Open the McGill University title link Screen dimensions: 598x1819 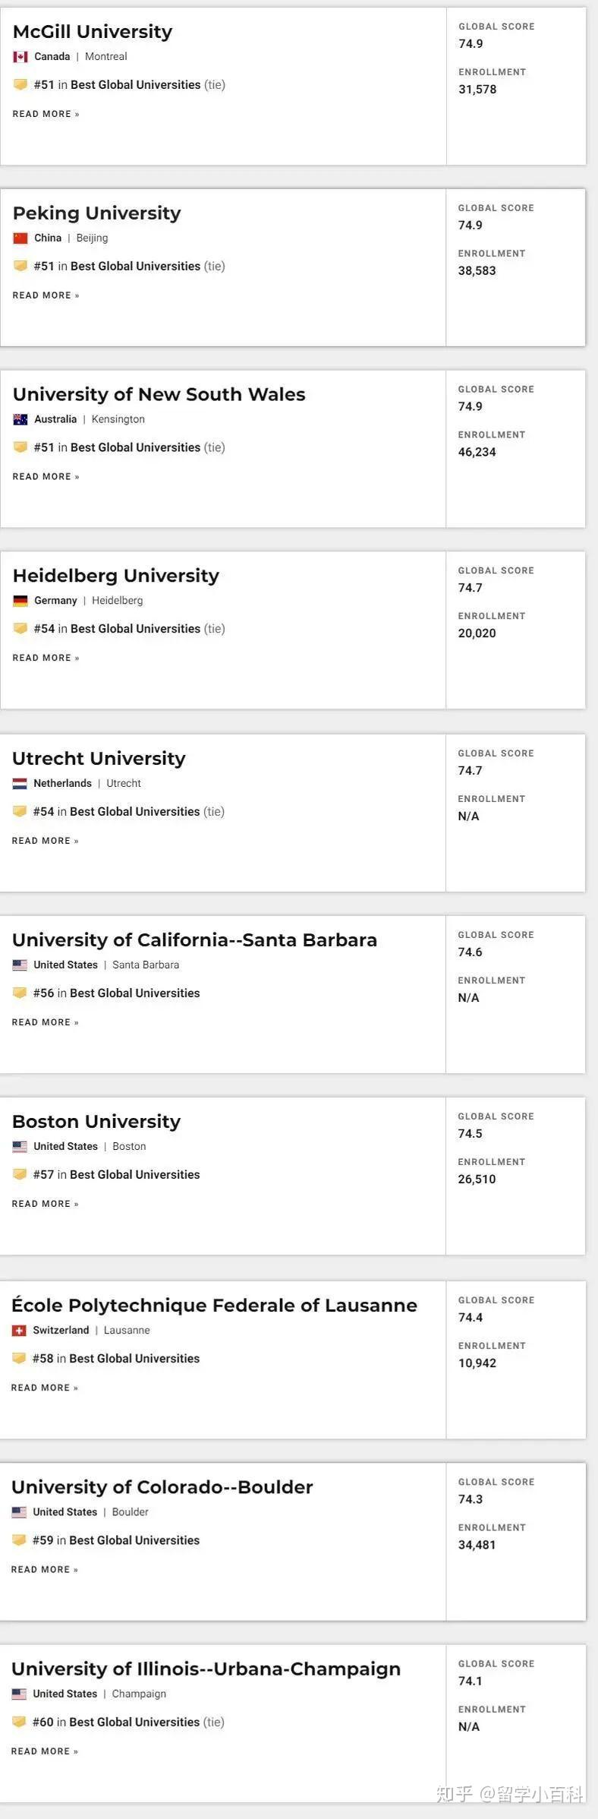[x=93, y=32]
